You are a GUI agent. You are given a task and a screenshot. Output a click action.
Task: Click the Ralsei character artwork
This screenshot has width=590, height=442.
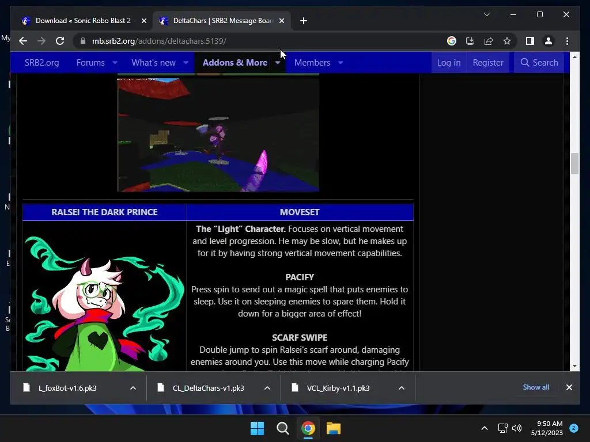pyautogui.click(x=104, y=303)
